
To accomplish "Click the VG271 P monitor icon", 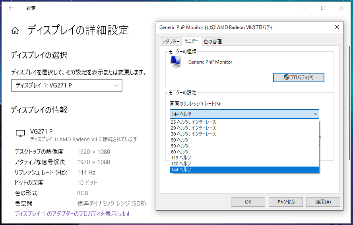I will coord(20,133).
